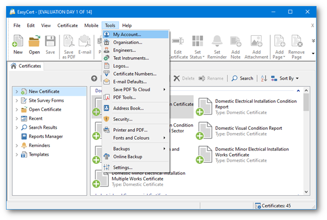Image resolution: width=327 pixels, height=220 pixels.
Task: Open the File menu
Action: pos(17,25)
